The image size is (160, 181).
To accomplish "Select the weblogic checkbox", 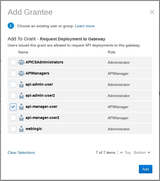I will pos(13,129).
